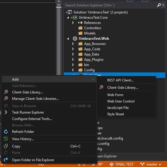Select Configure External Tools menu entry
This screenshot has width=167, height=167.
[49, 119]
